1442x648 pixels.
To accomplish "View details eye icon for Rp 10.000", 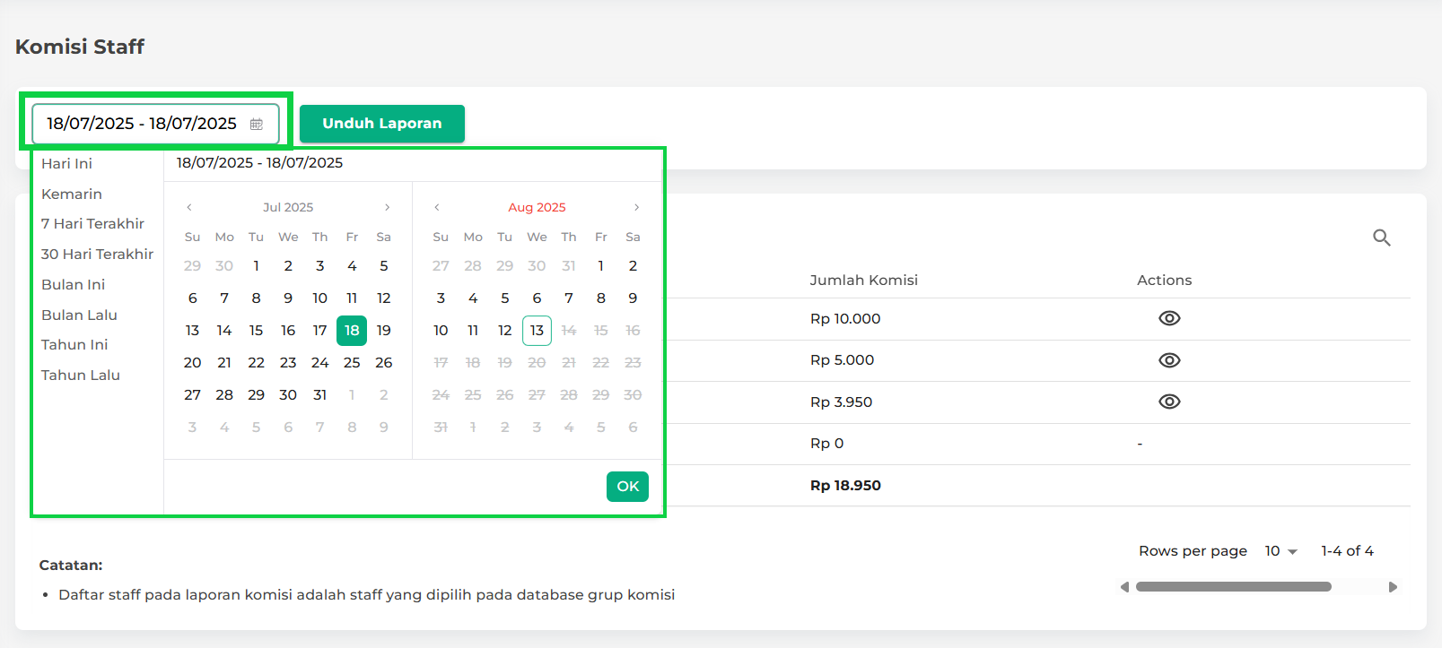I will (x=1169, y=318).
